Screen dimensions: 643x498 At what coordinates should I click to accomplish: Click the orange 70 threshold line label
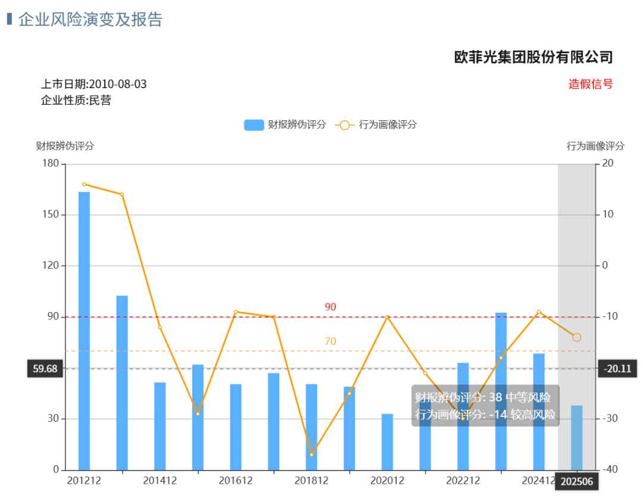(x=330, y=341)
